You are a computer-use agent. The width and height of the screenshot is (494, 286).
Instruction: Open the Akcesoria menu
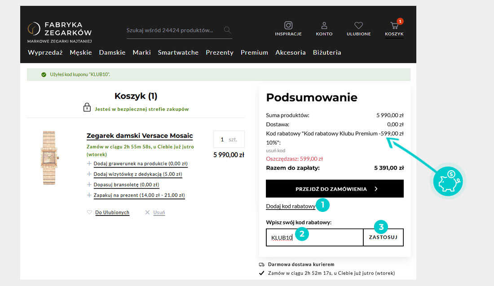pos(291,53)
